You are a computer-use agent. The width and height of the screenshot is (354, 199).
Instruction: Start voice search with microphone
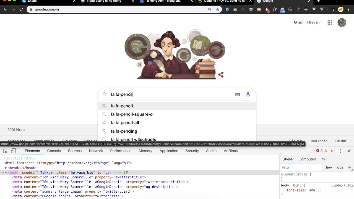248,95
